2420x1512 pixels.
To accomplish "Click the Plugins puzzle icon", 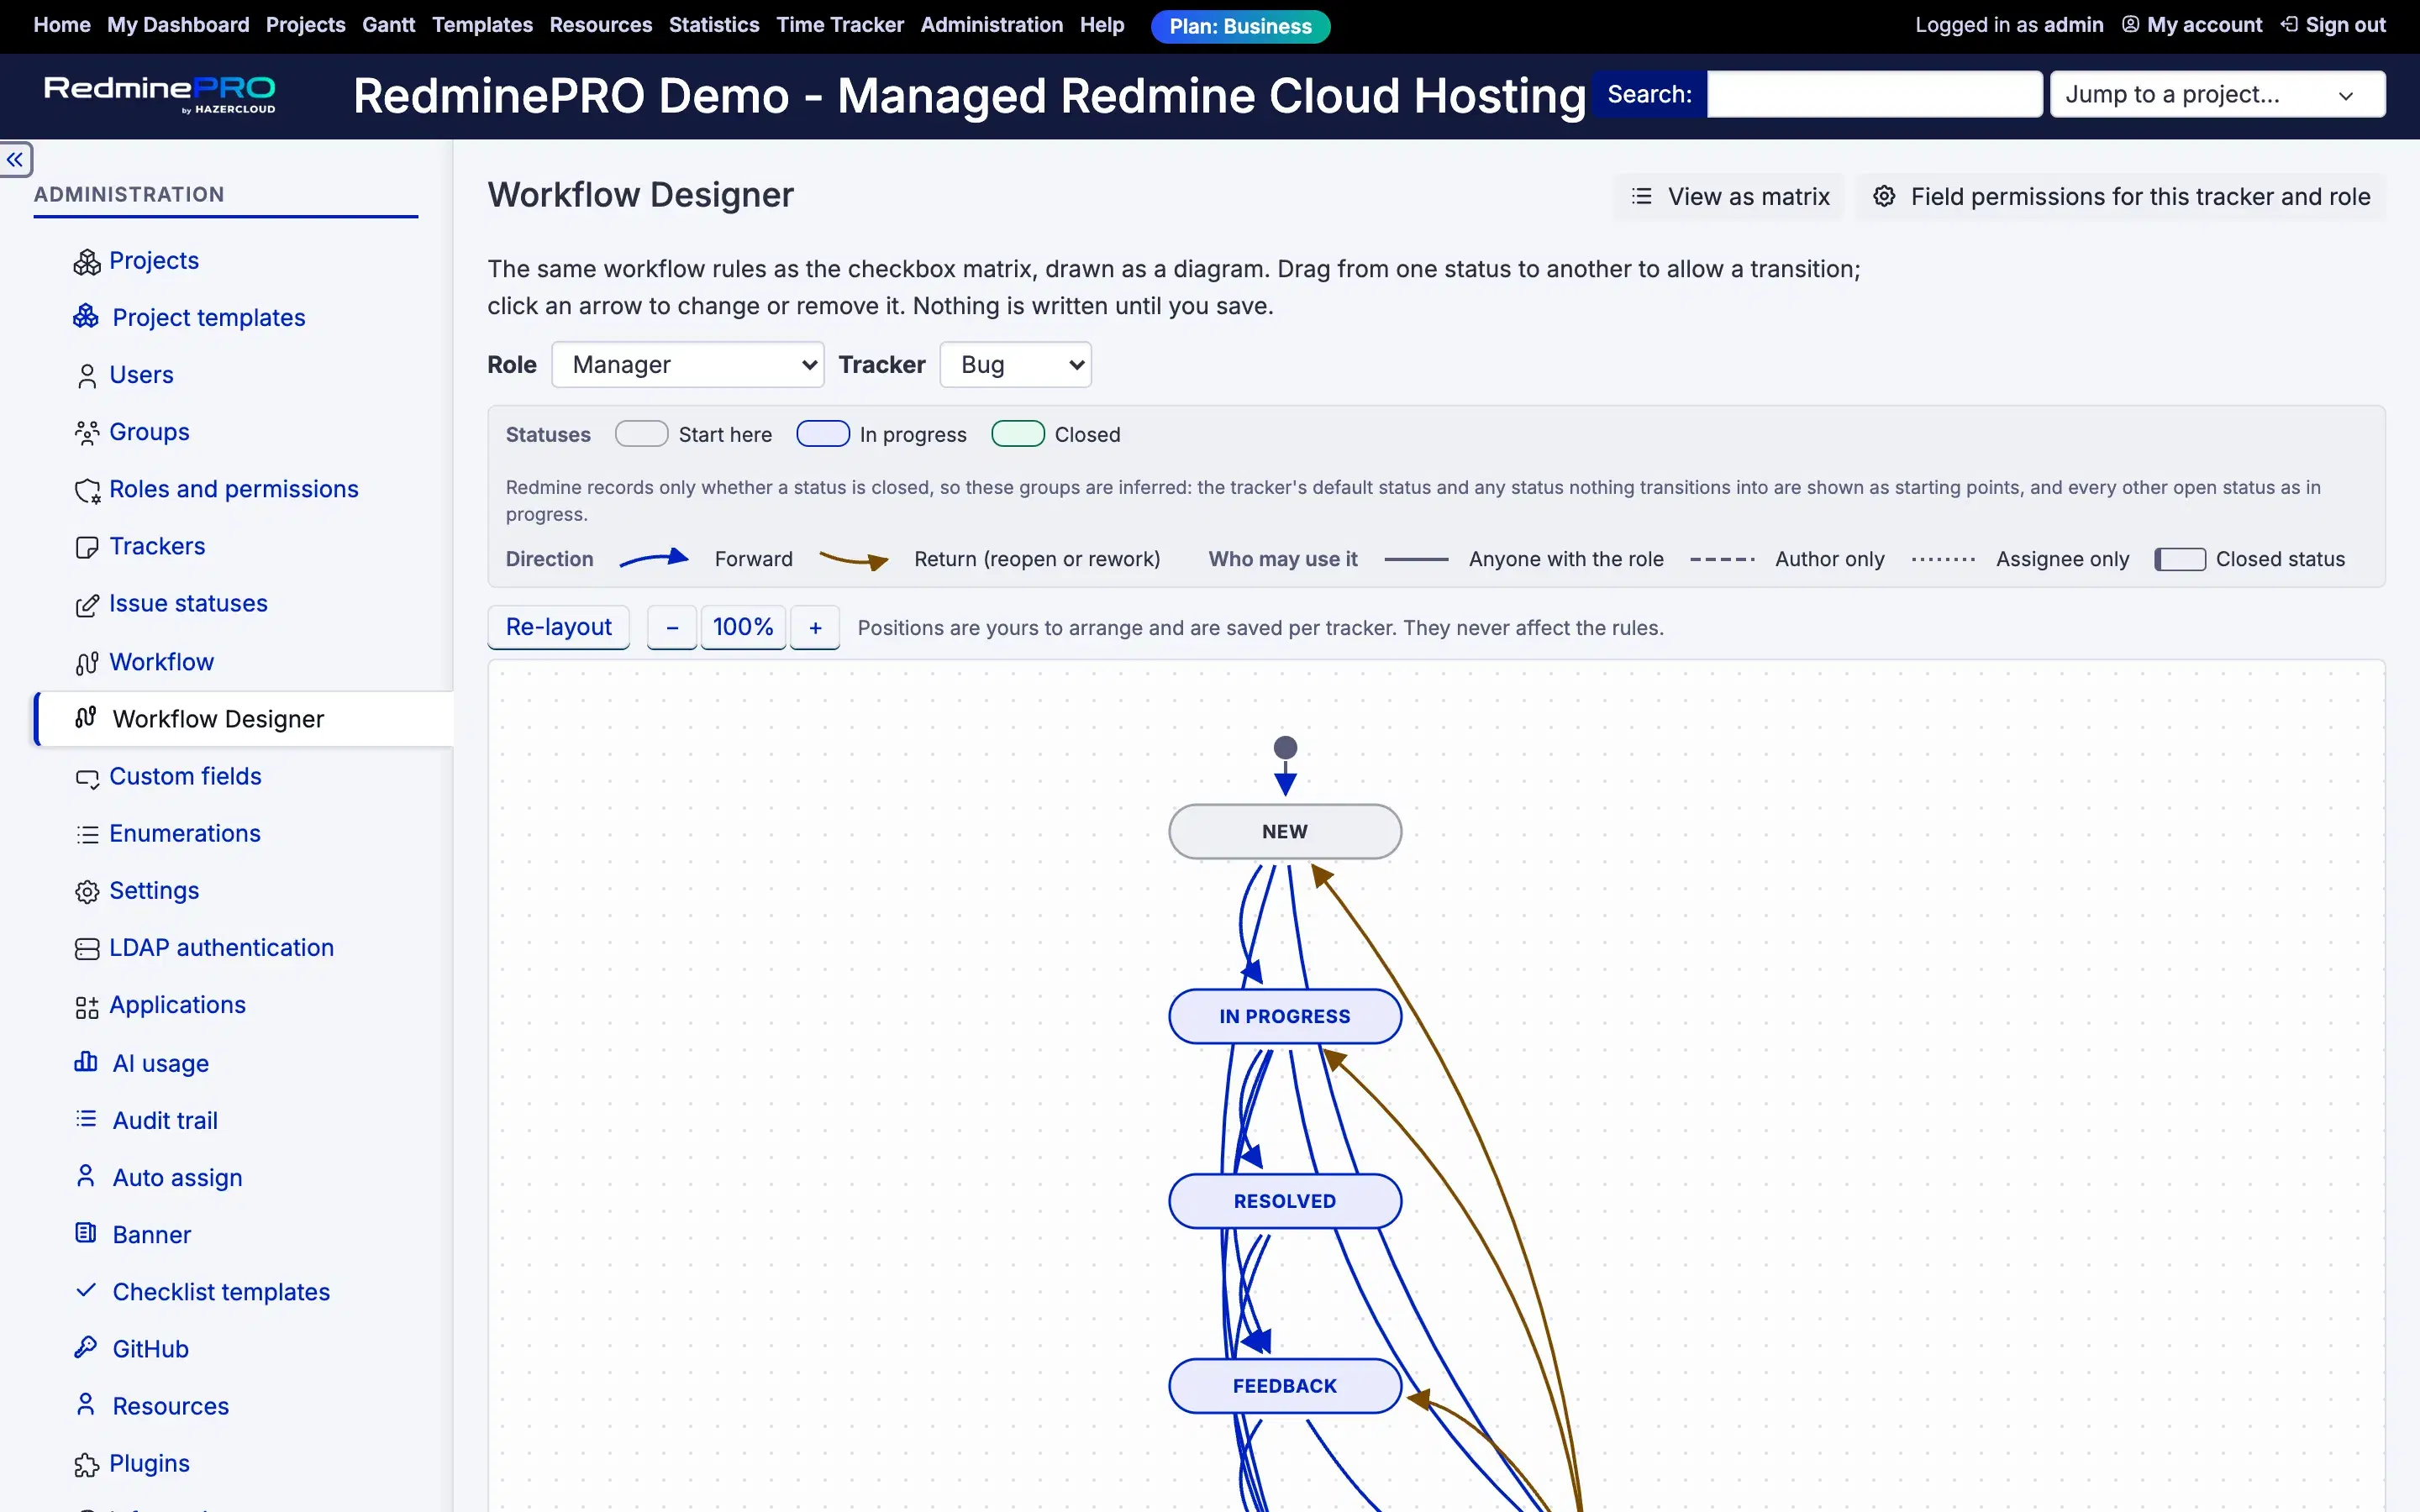I will [87, 1465].
